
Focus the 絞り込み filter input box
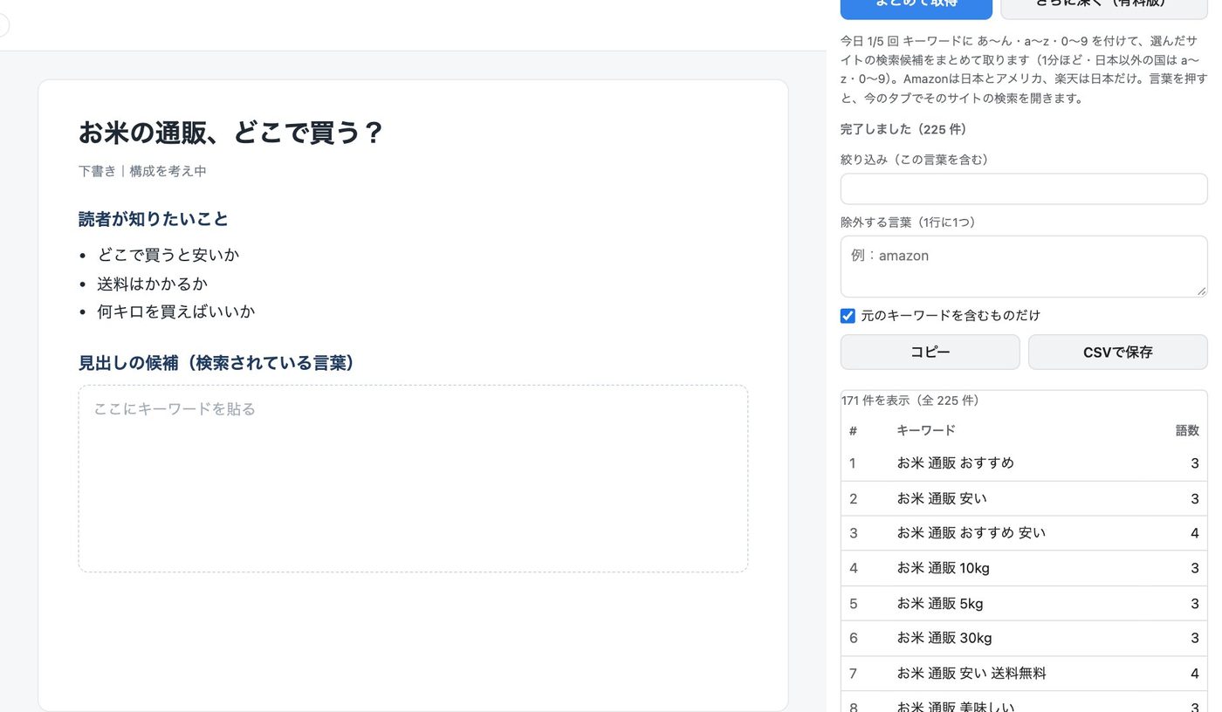[x=1024, y=188]
